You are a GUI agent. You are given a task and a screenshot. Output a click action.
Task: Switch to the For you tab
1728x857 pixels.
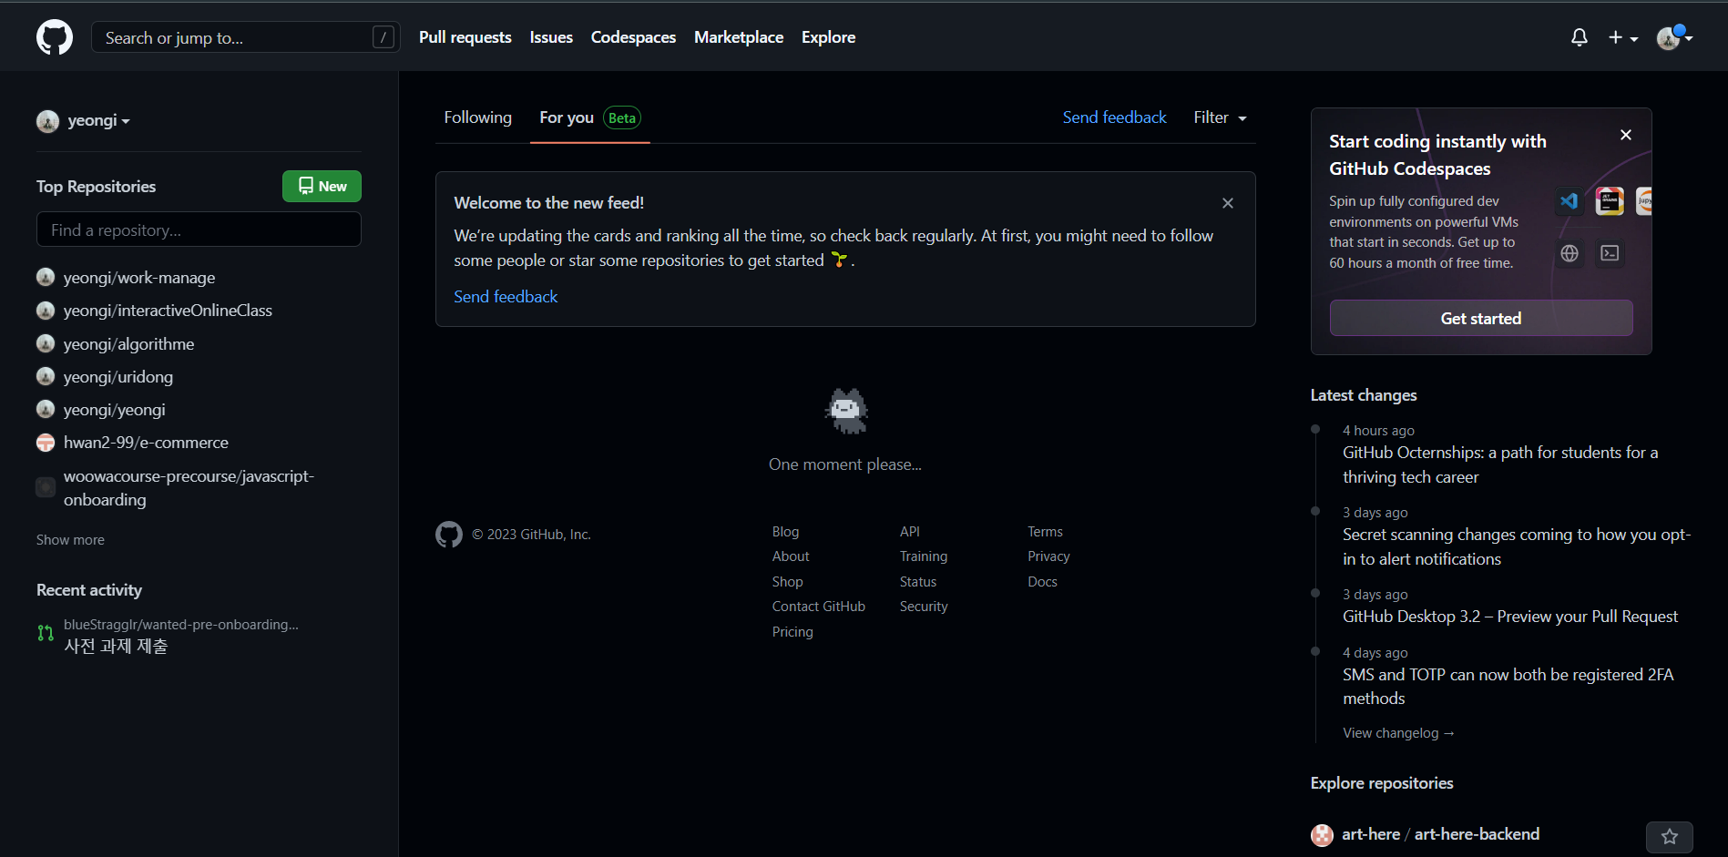coord(589,117)
